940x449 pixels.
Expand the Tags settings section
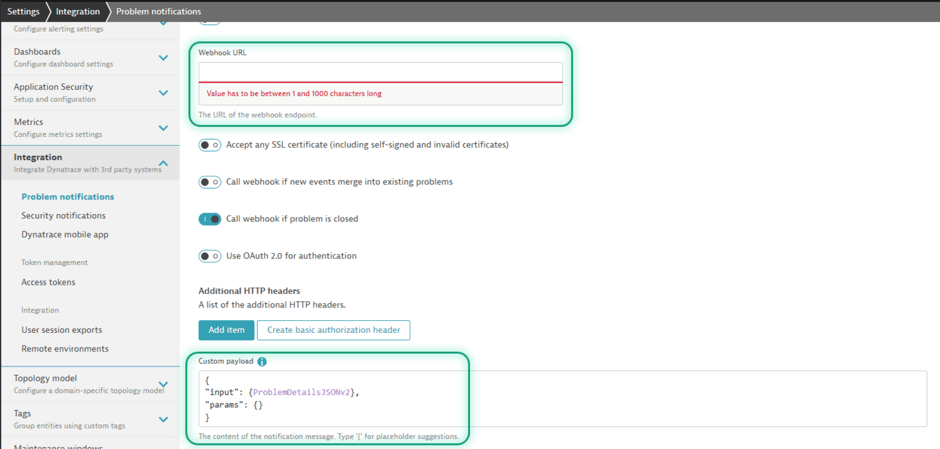163,419
